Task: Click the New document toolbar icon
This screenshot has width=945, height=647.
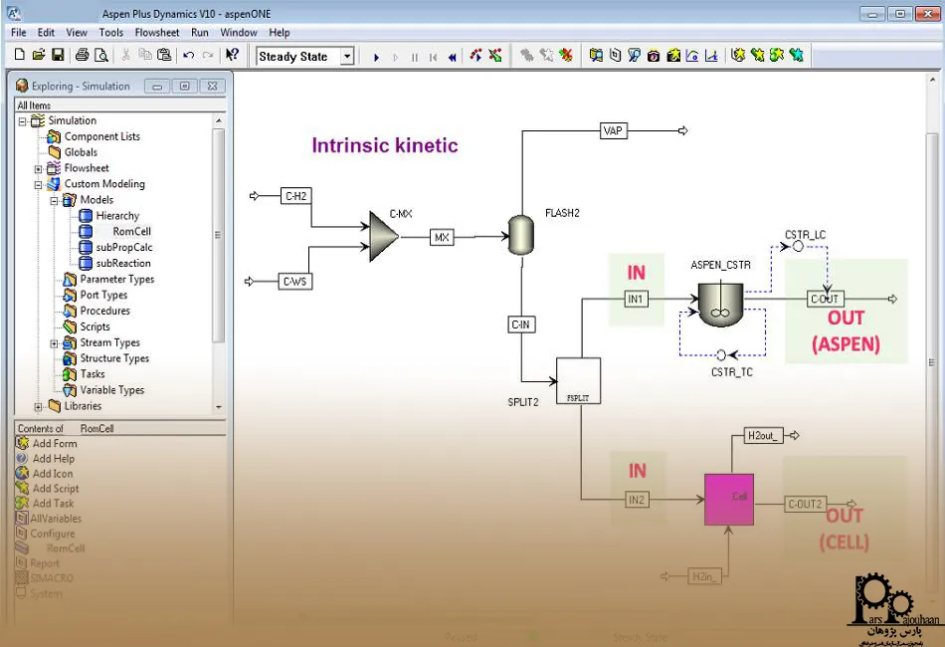Action: 19,57
